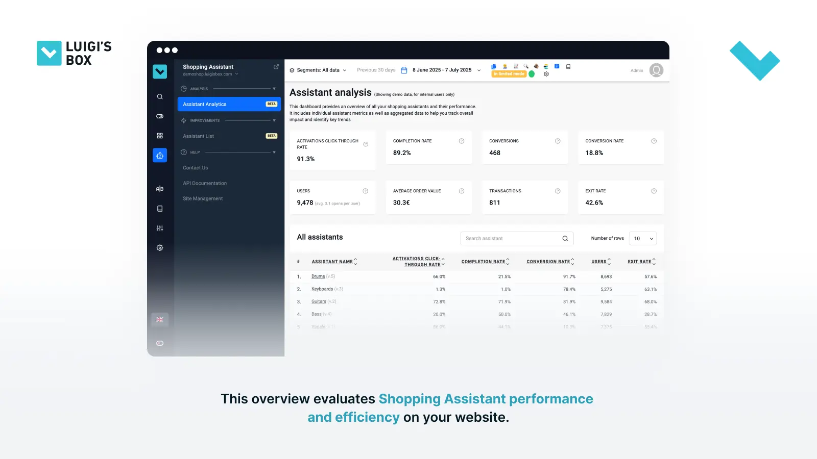Viewport: 817px width, 459px height.
Task: Select API Documentation in the Help menu
Action: 205,183
